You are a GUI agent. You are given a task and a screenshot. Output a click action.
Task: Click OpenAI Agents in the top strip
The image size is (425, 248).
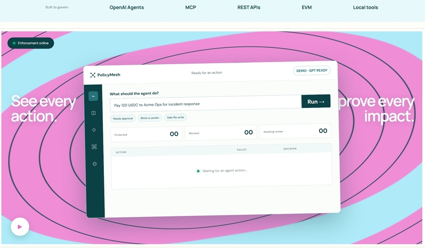pyautogui.click(x=127, y=7)
